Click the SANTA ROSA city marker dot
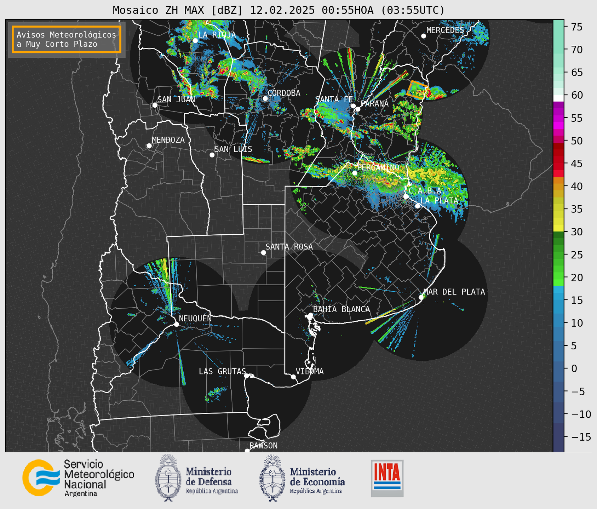597x509 pixels. click(263, 253)
